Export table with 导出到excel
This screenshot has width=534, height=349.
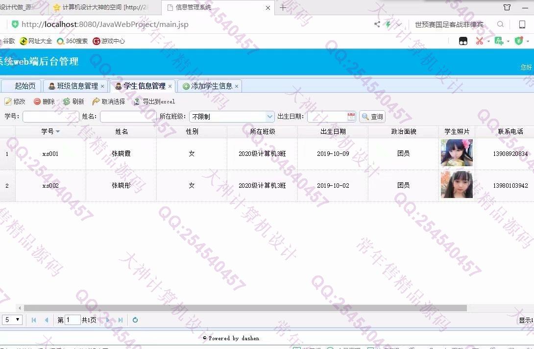pos(154,101)
